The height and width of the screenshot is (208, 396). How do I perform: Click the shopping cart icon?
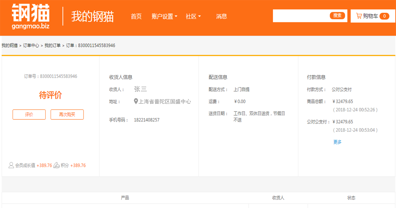coord(359,16)
